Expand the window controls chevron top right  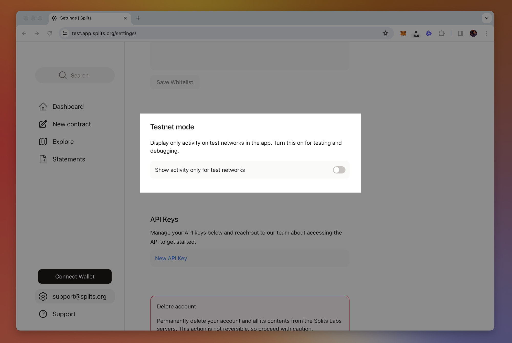[487, 18]
